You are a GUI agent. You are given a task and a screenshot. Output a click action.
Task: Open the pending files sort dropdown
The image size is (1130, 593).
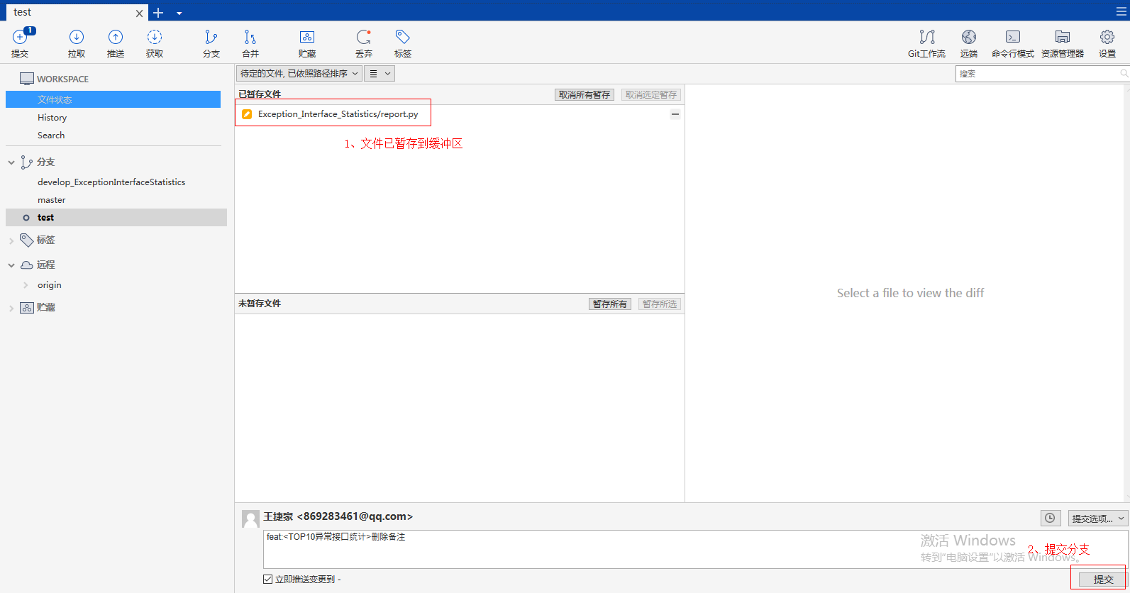click(x=299, y=73)
